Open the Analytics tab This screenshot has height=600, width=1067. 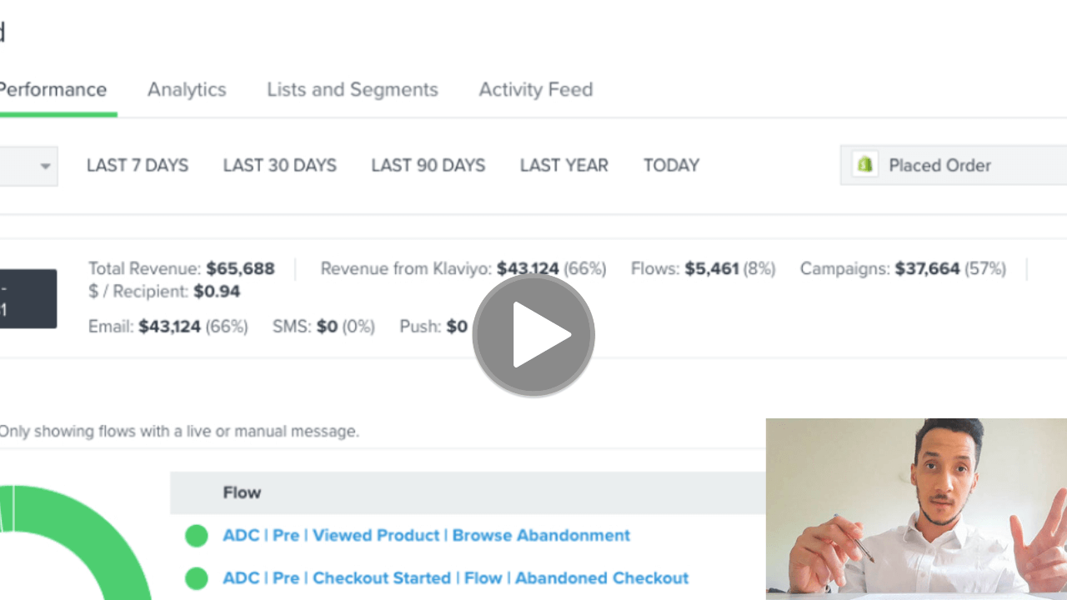click(187, 90)
